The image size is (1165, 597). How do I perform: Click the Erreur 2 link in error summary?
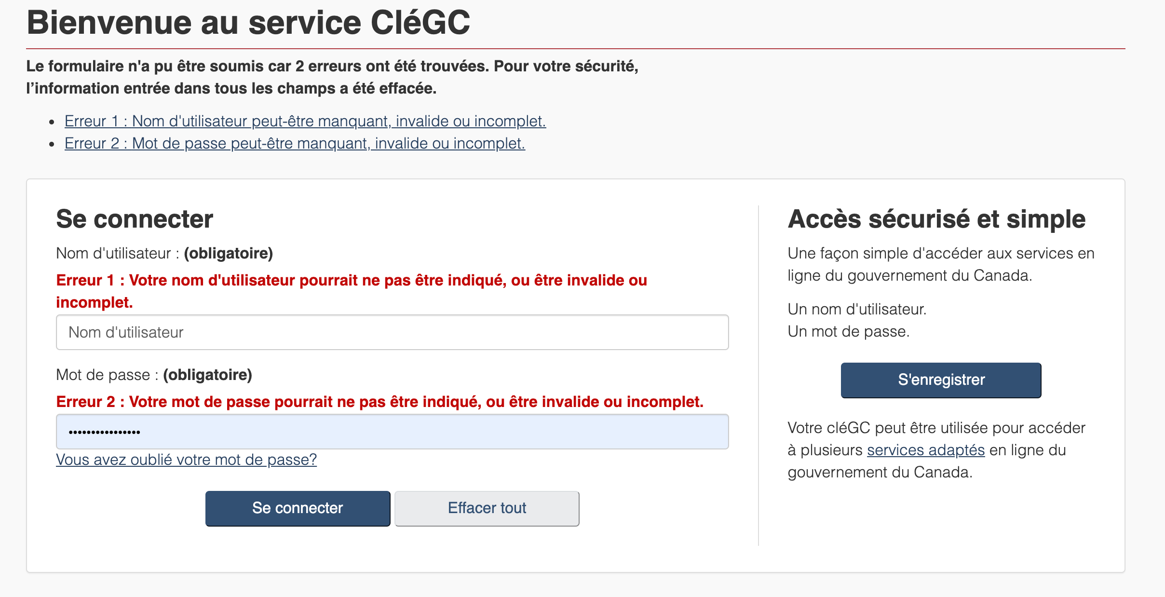click(x=295, y=143)
